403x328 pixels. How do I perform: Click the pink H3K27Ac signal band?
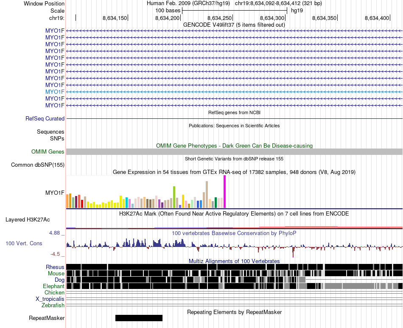(330, 227)
